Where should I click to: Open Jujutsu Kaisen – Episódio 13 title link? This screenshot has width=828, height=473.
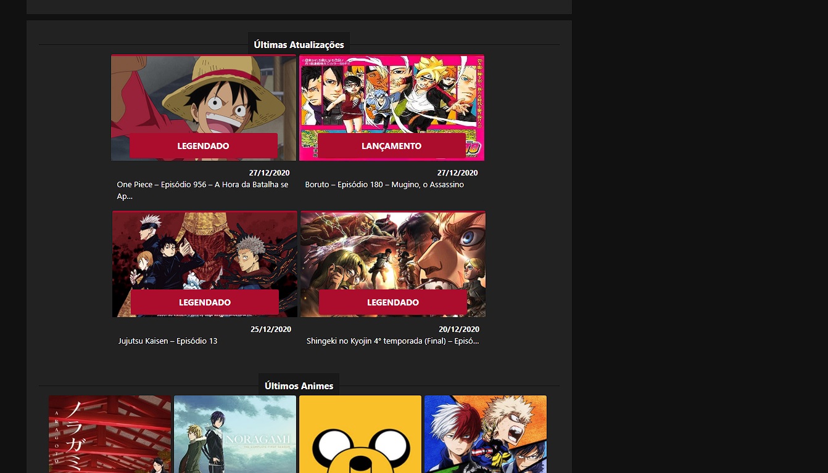168,341
